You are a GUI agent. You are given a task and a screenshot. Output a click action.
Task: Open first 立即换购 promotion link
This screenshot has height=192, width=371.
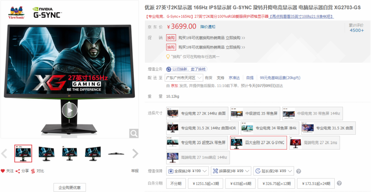pyautogui.click(x=235, y=38)
